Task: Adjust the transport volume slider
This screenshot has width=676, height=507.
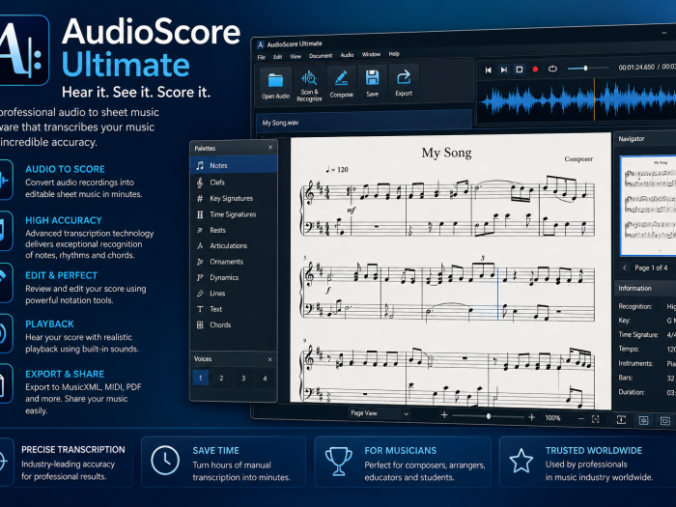Action: point(587,69)
